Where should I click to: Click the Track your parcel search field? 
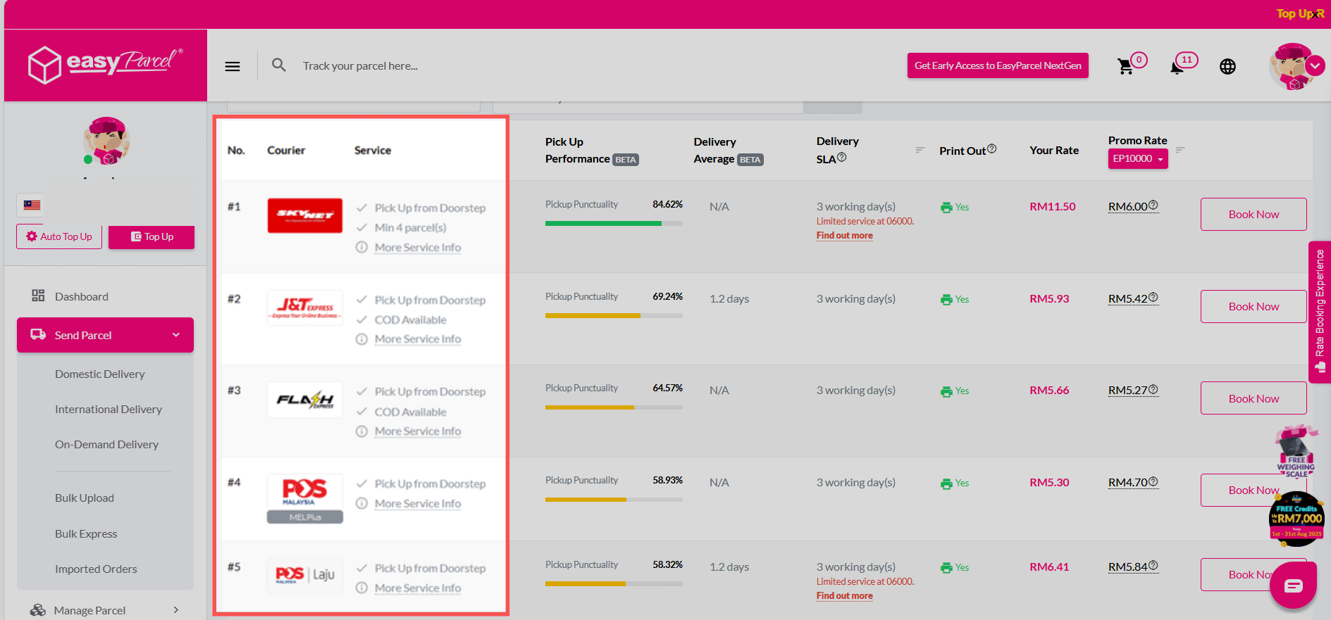(360, 66)
